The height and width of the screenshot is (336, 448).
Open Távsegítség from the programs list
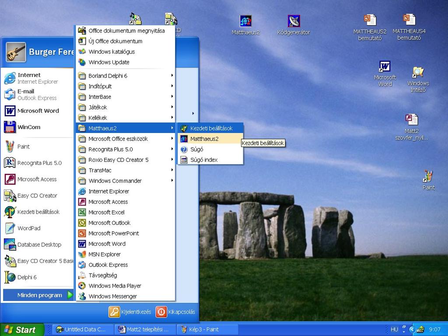pyautogui.click(x=126, y=276)
